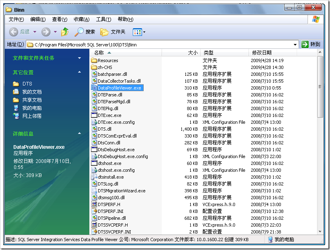Click the Back (后退) arrow icon
Screen dimensions: 330x250
13,32
